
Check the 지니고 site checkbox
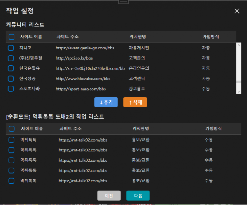pyautogui.click(x=11, y=48)
